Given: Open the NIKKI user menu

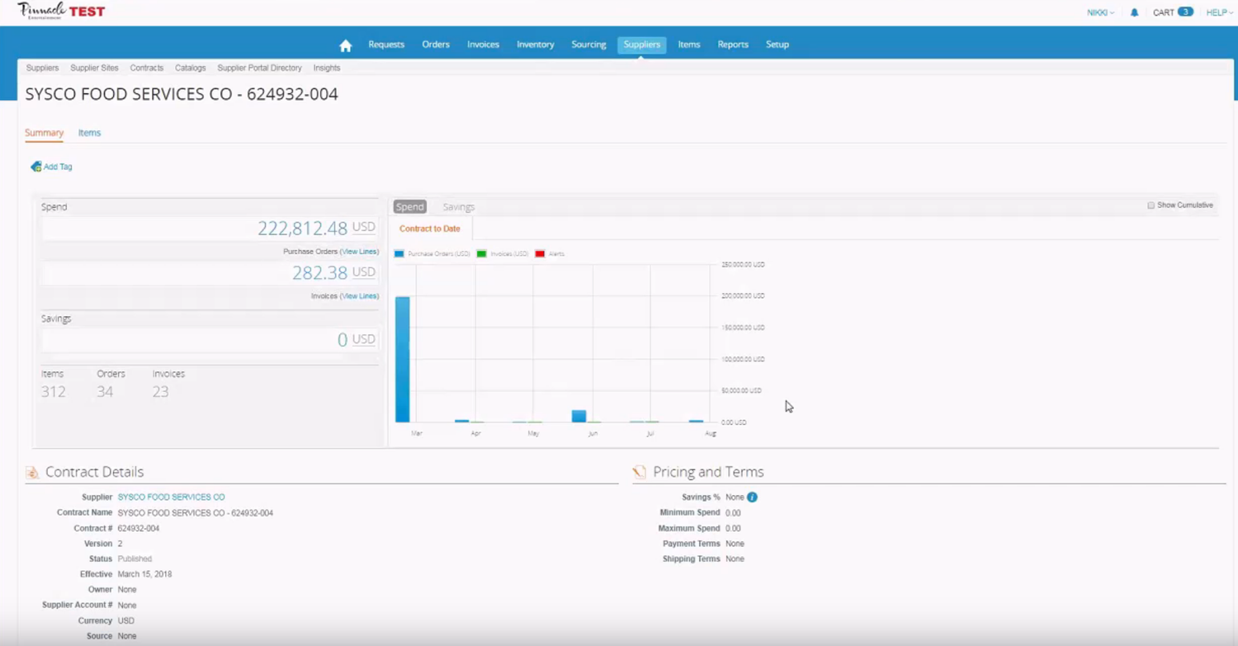Looking at the screenshot, I should point(1099,12).
